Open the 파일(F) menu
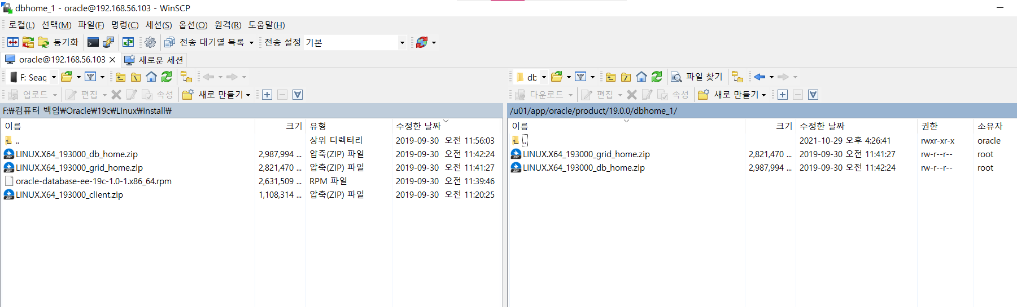The image size is (1017, 307). coord(91,25)
